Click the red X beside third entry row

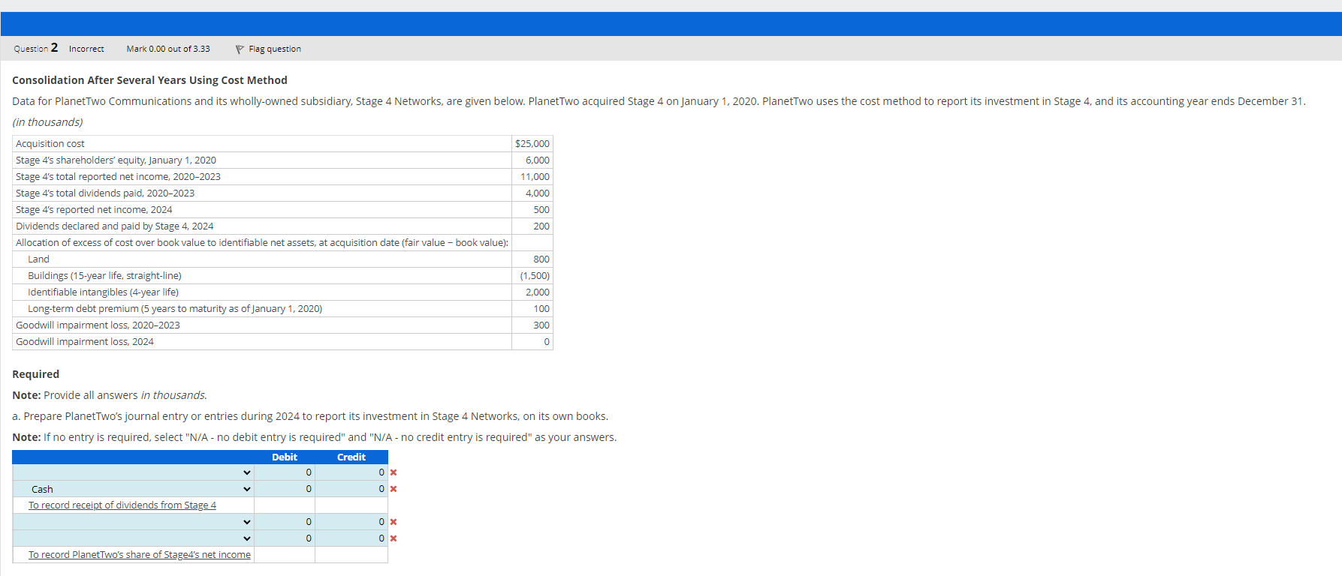click(394, 522)
